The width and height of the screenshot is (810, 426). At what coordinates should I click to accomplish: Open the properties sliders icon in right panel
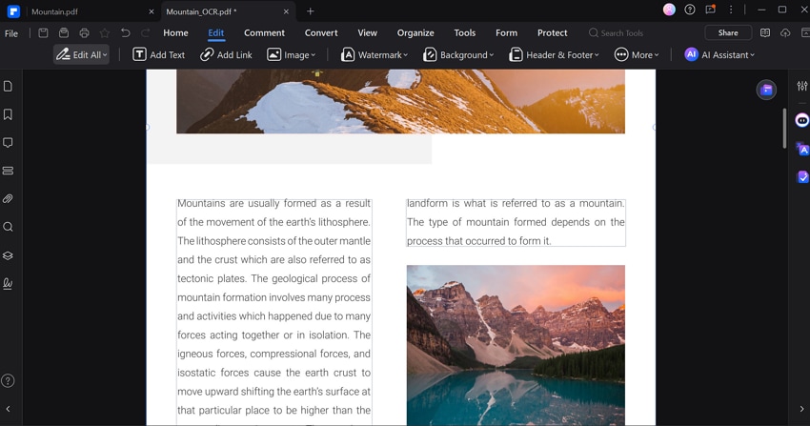click(802, 86)
